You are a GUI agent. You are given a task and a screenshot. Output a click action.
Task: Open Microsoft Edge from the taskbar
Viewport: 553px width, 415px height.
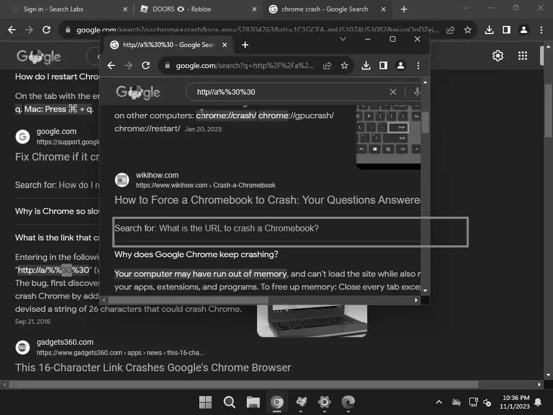point(348,402)
